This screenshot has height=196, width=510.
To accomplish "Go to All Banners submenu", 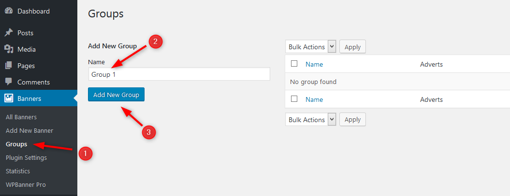I will pos(21,117).
